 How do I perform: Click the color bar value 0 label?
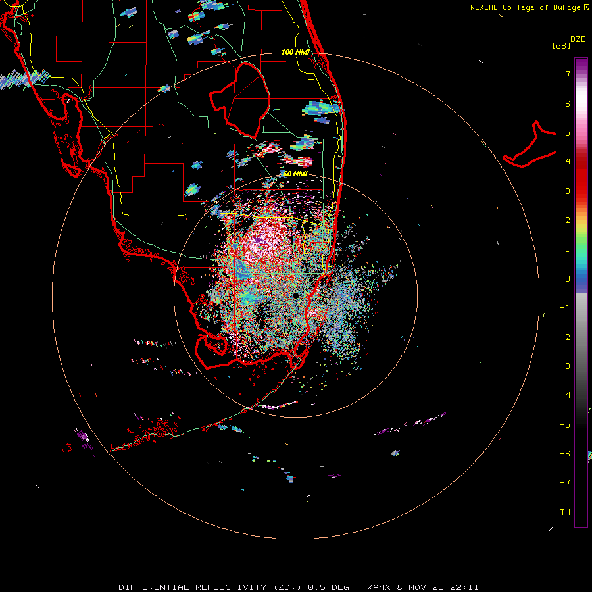click(x=568, y=279)
